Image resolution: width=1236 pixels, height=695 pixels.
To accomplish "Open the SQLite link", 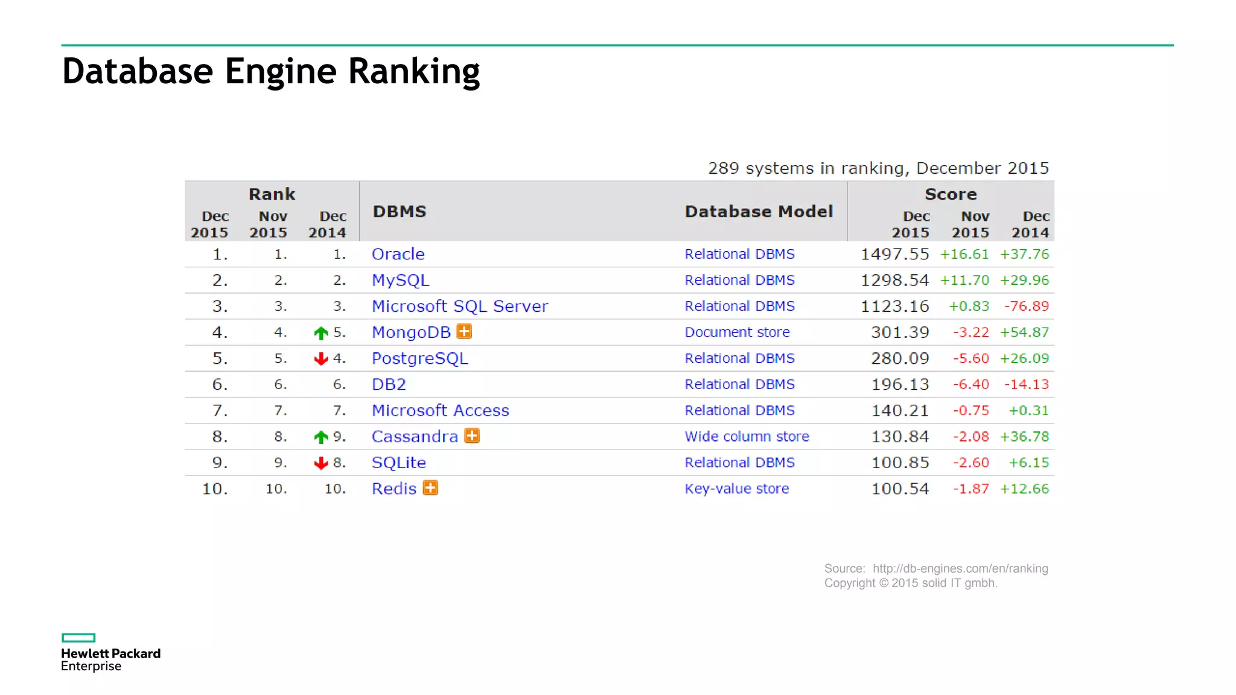I will coord(399,463).
